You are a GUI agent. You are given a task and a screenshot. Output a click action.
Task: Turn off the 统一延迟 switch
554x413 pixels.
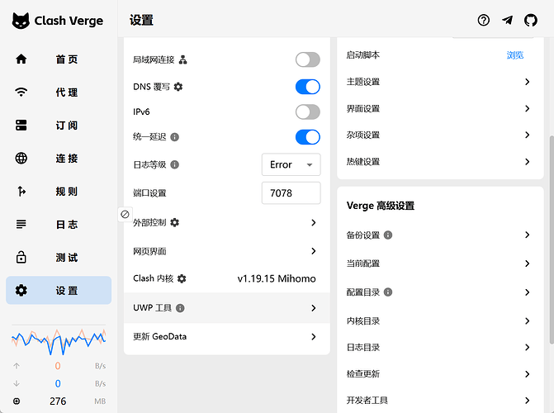click(x=308, y=137)
